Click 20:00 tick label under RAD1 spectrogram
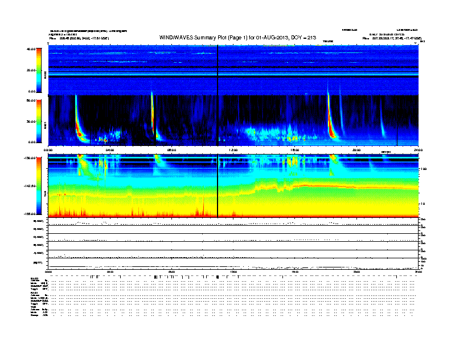451x349 pixels. (356, 150)
